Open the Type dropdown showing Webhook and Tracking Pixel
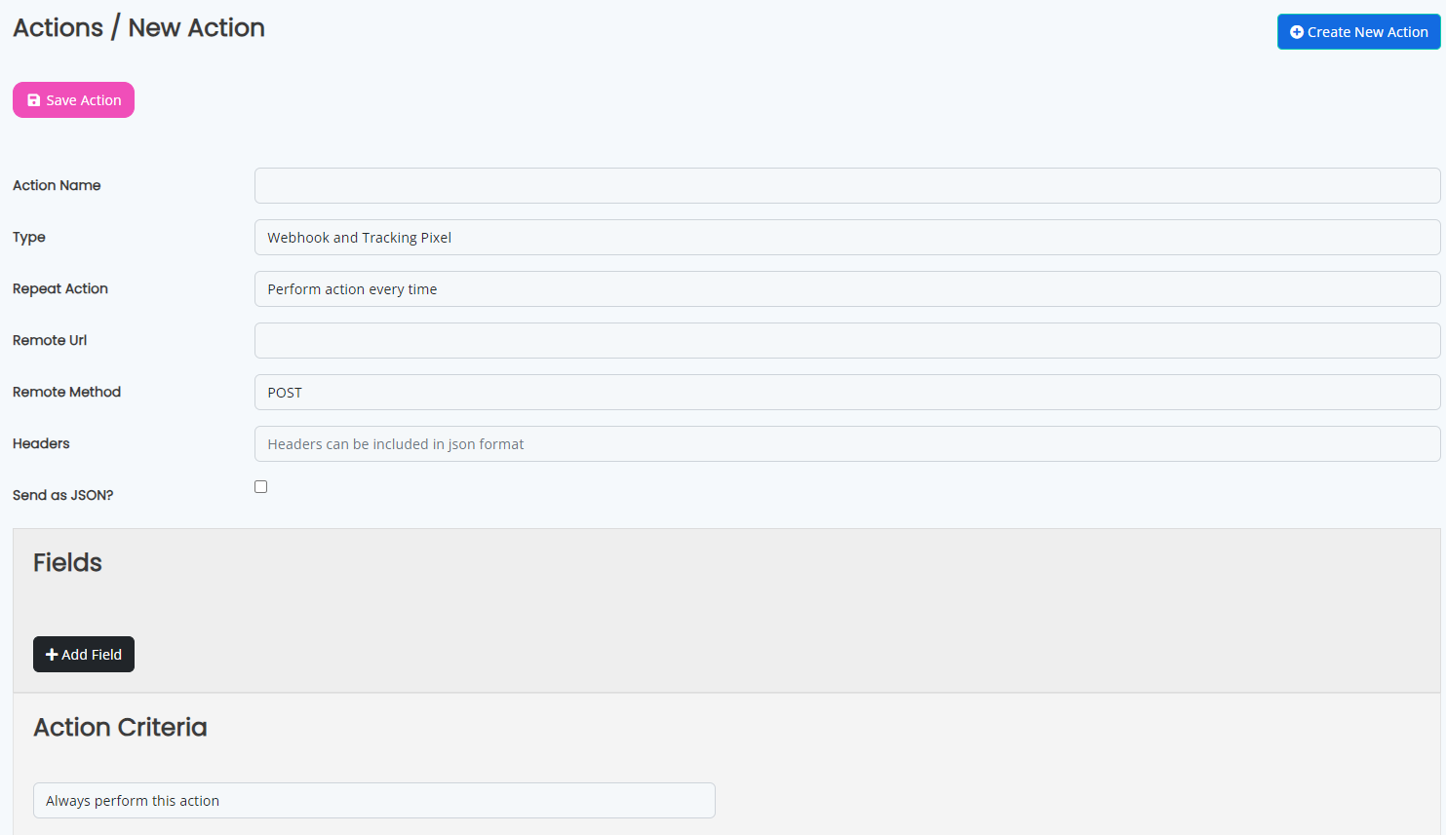This screenshot has height=835, width=1446. pos(847,237)
